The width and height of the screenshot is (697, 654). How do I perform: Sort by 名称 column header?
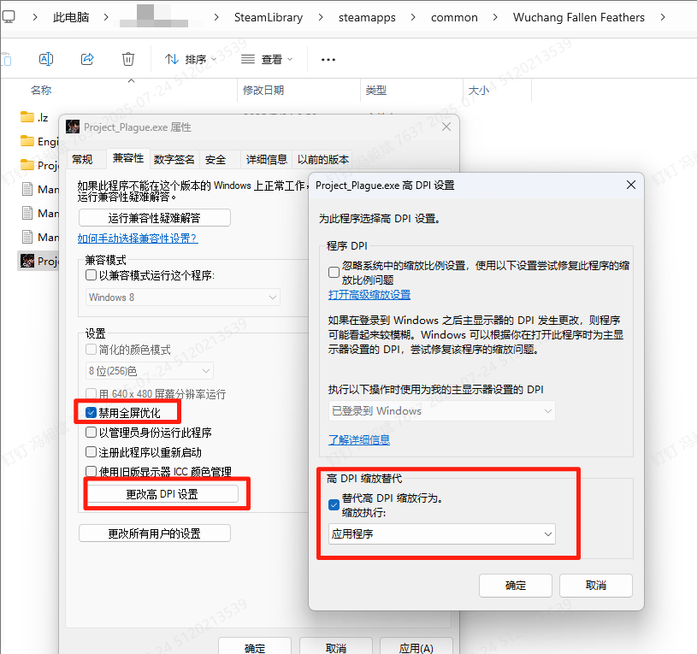pos(41,90)
